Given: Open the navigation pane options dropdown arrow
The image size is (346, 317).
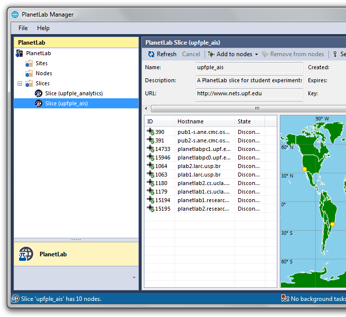Looking at the screenshot, I should point(134,278).
